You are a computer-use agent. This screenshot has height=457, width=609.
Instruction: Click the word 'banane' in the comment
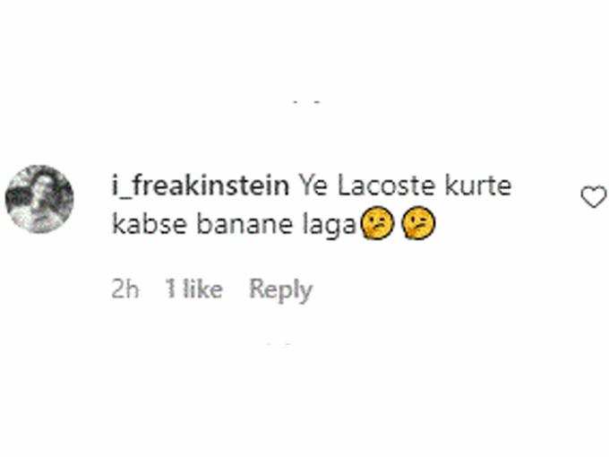click(244, 224)
